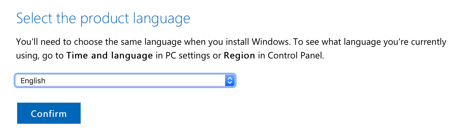The image size is (462, 136).
Task: Click the Confirm button
Action: pyautogui.click(x=49, y=113)
